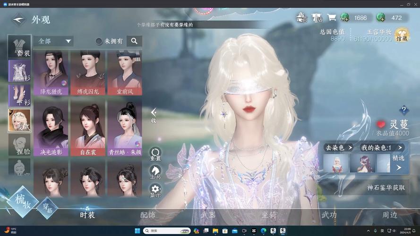420x236 pixels.
Task: Switch to the 配饰 accessories tab
Action: [148, 215]
